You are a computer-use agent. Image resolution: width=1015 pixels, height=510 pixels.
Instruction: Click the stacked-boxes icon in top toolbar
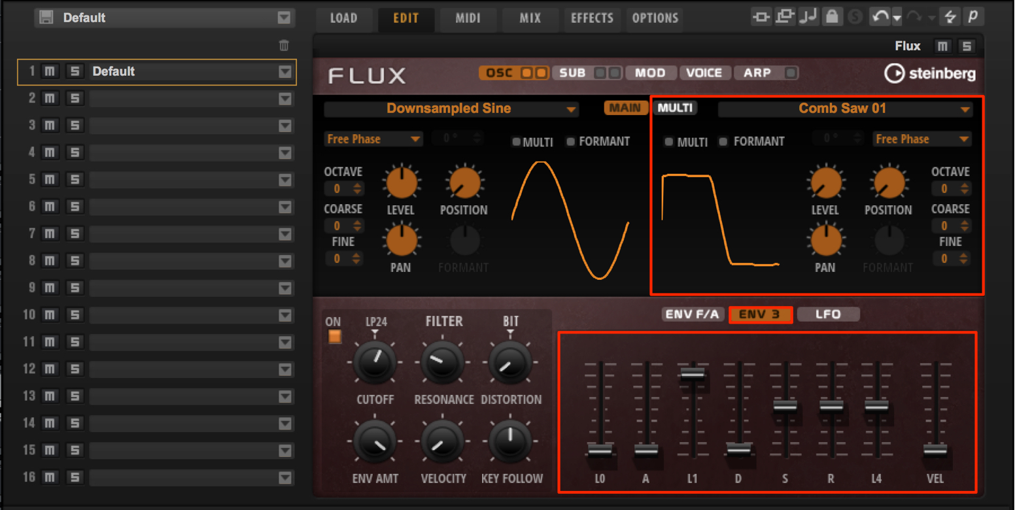coord(784,17)
